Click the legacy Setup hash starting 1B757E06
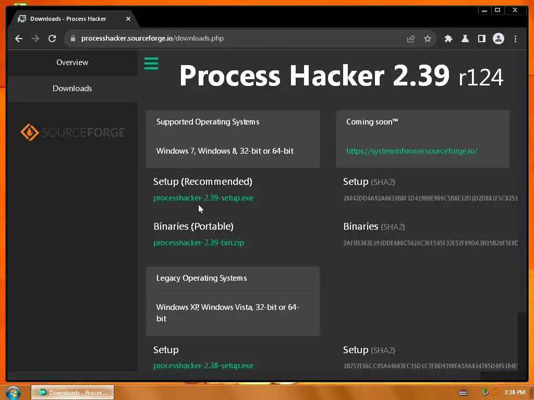This screenshot has height=400, width=534. (x=430, y=366)
